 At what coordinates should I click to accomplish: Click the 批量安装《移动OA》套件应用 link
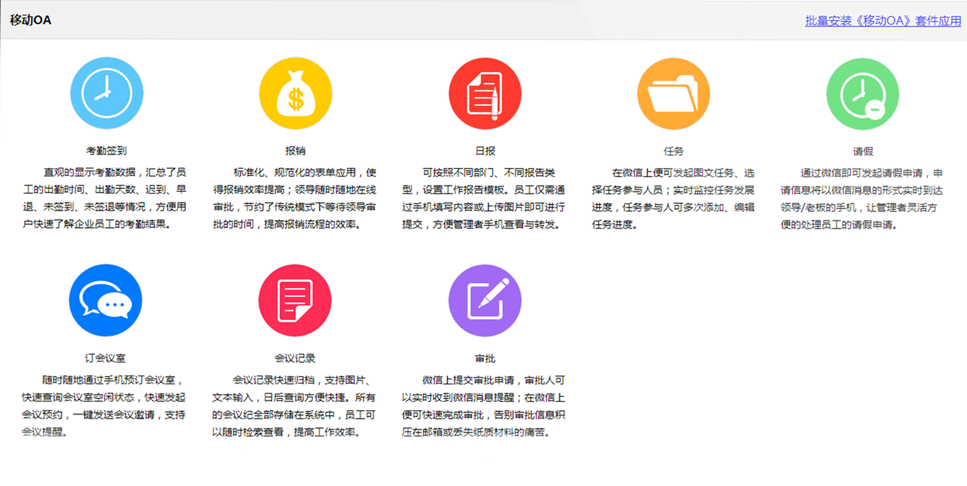click(x=883, y=21)
